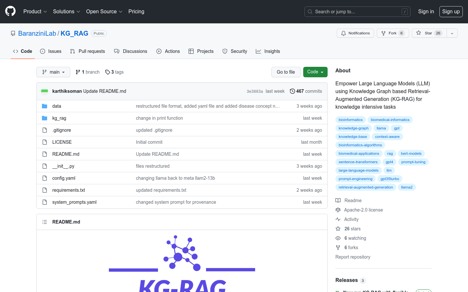The width and height of the screenshot is (468, 292).
Task: Click the Apache-2.0 license scales icon
Action: [x=338, y=210]
